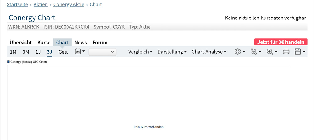The height and width of the screenshot is (140, 314).
Task: Go to the Forum tab
Action: (x=100, y=42)
